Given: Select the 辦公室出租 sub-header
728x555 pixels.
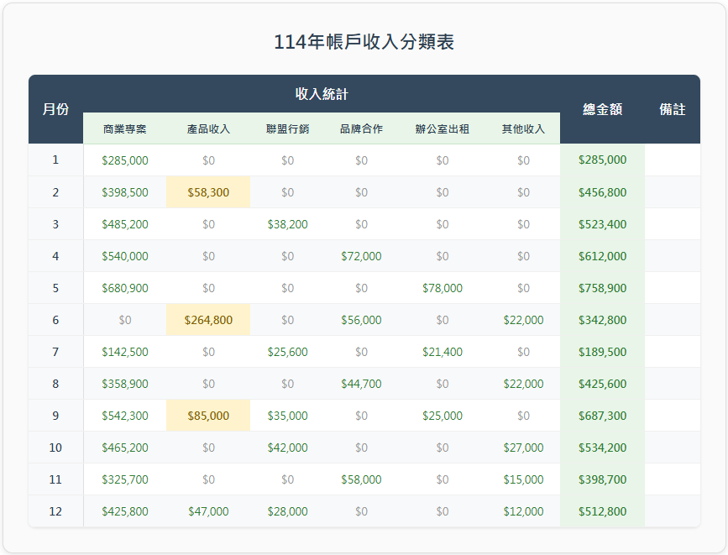Looking at the screenshot, I should pos(443,129).
